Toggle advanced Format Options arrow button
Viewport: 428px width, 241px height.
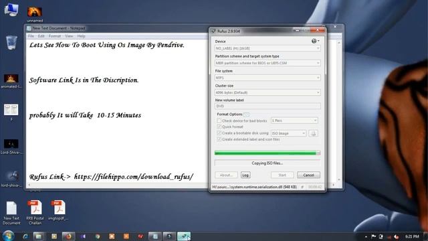(246, 114)
